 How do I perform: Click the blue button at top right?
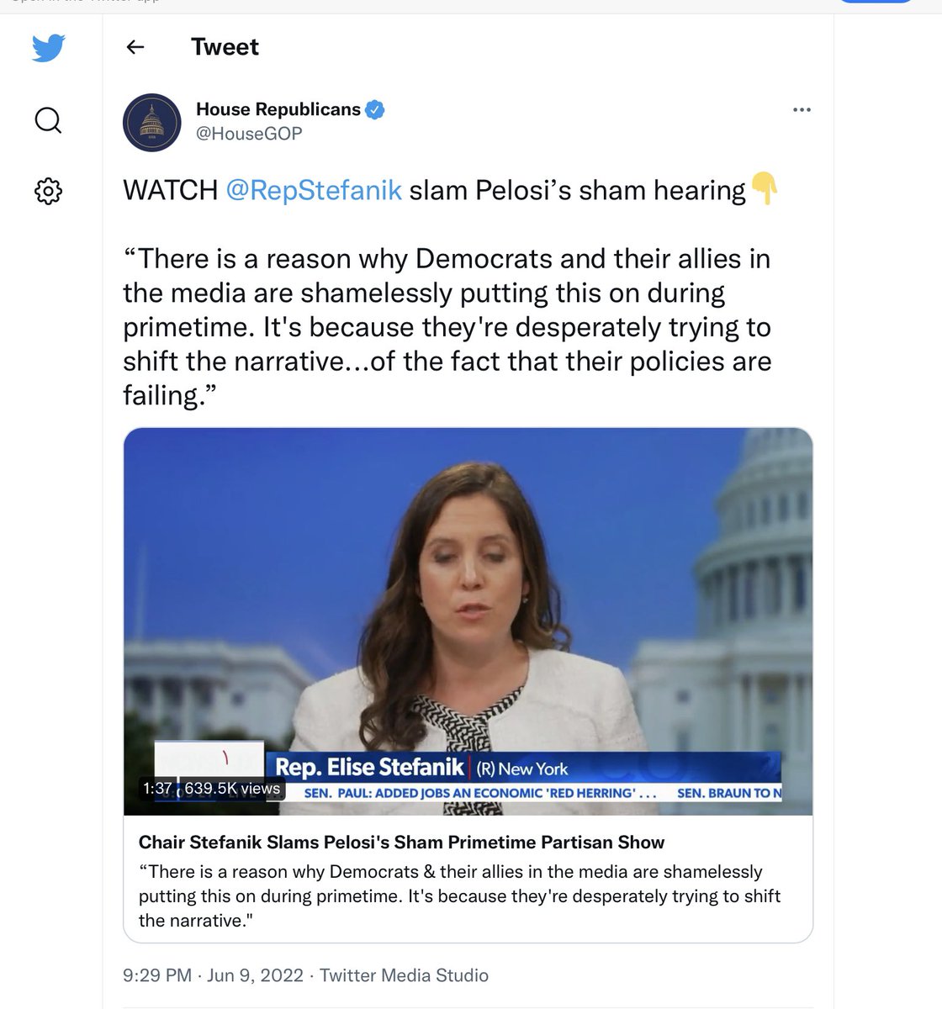pyautogui.click(x=876, y=2)
